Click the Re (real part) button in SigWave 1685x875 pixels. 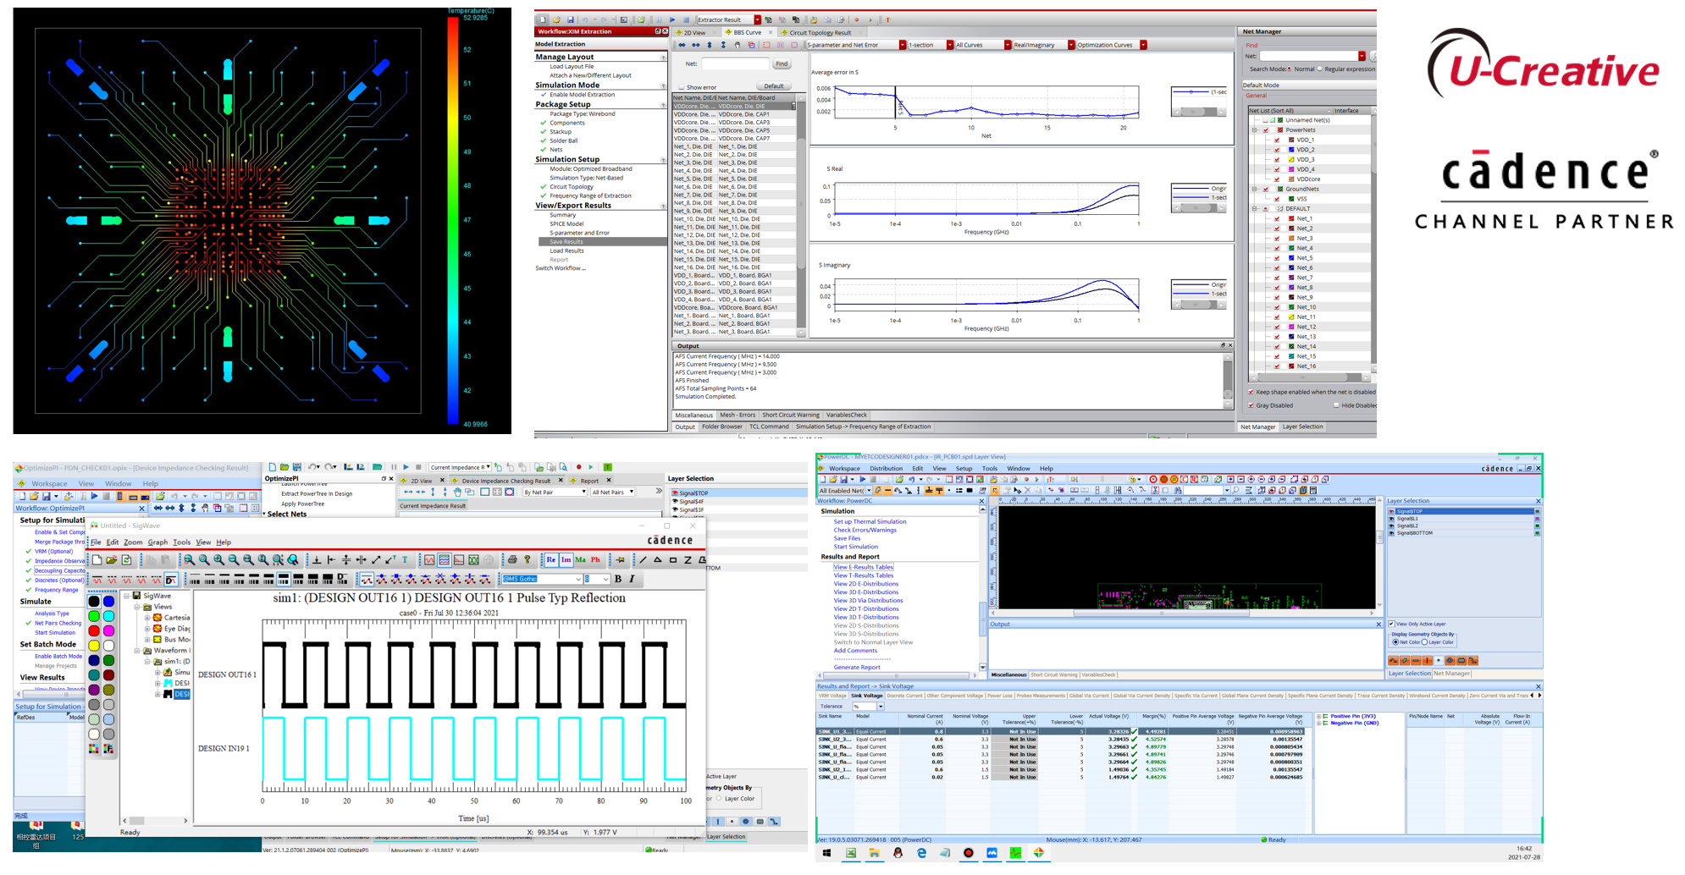(x=551, y=559)
